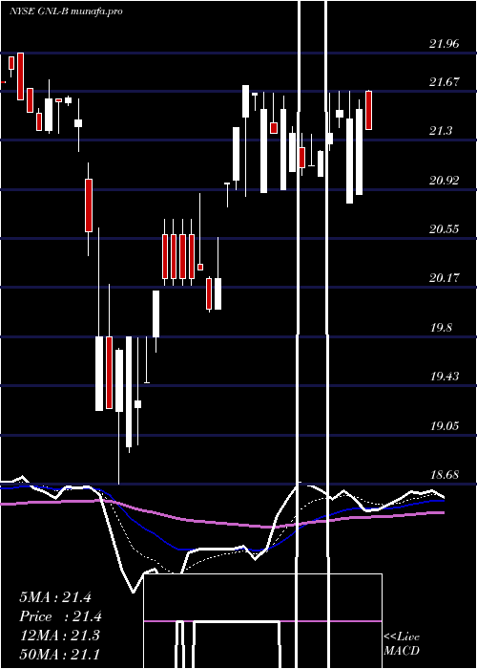
Task: Click the 19.05 price axis label
Action: point(445,425)
